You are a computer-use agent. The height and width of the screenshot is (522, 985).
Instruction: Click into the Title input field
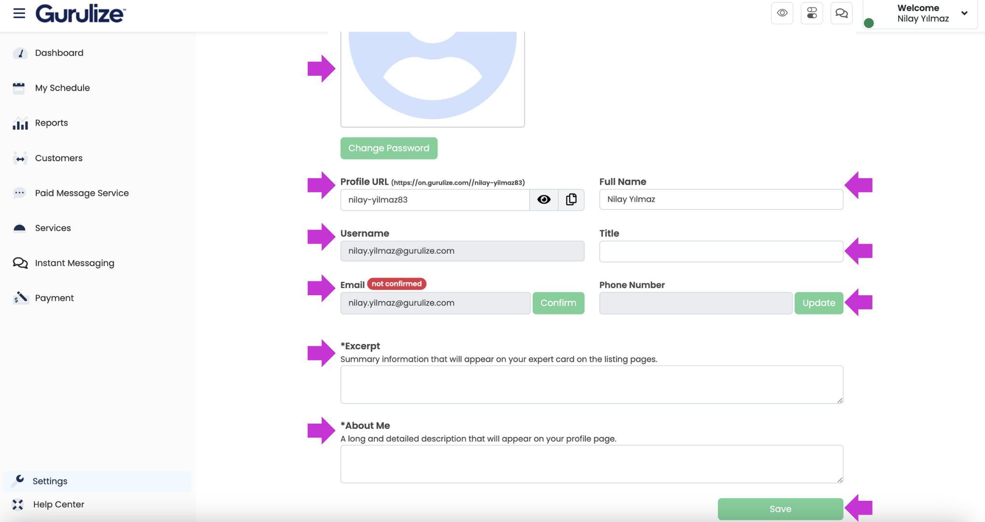pyautogui.click(x=721, y=251)
